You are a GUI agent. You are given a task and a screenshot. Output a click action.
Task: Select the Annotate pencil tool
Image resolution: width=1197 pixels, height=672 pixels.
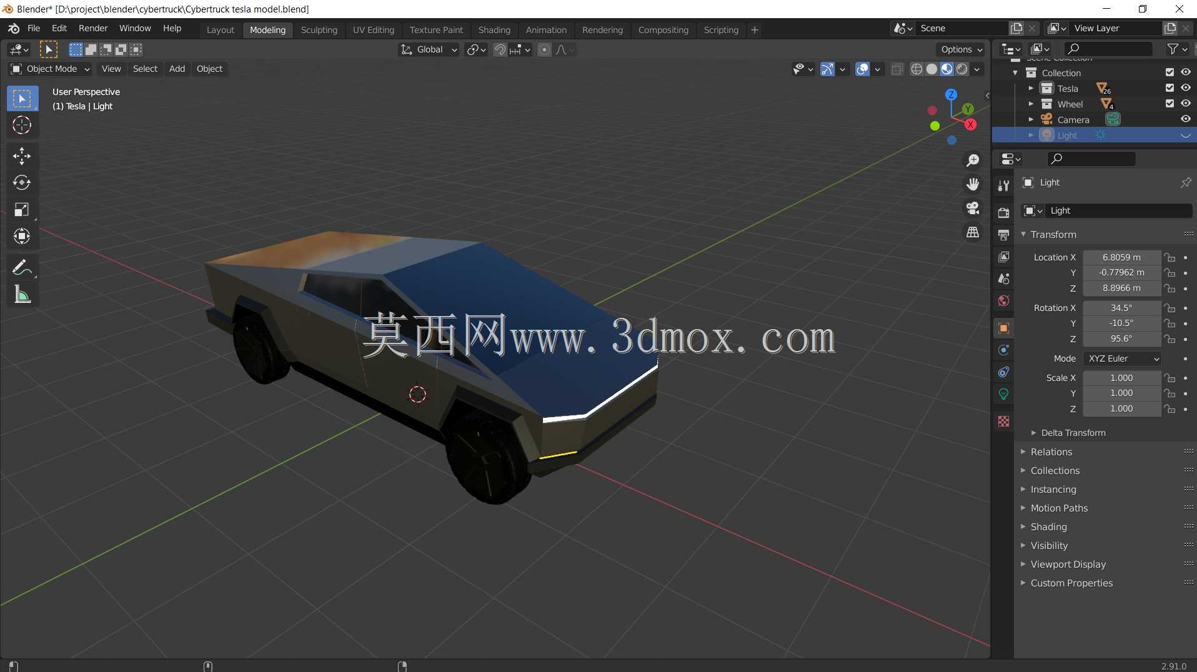[x=22, y=267]
